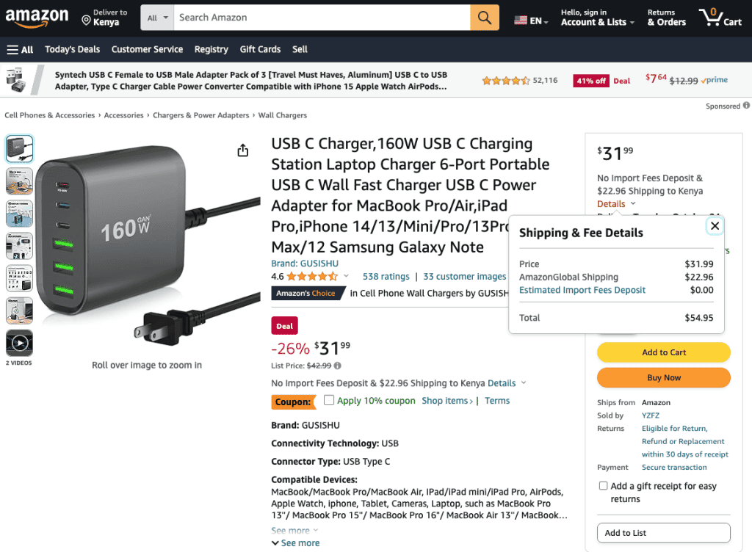Go to Customer Service menu item

click(147, 49)
